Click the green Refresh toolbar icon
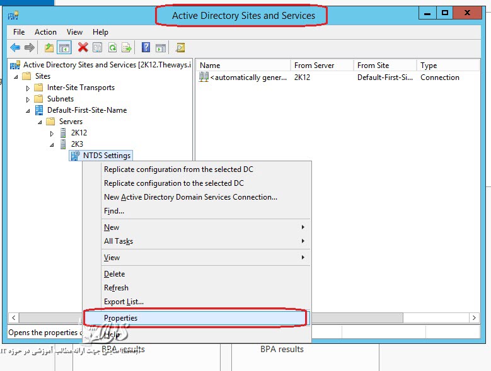491x371 pixels. point(112,48)
